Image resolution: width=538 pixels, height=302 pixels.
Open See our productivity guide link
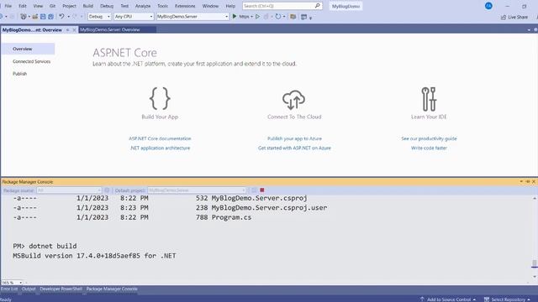[429, 138]
